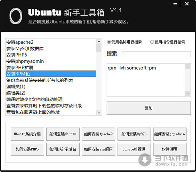Viewport: 196px width, 172px height.
Task: Open the 如何安装phpadmin guide
Action: [170, 134]
